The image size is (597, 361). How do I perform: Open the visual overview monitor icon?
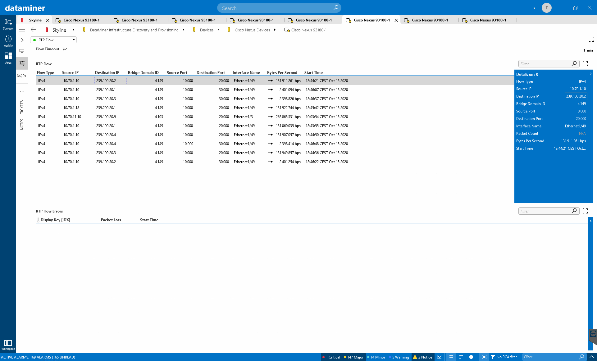[22, 51]
